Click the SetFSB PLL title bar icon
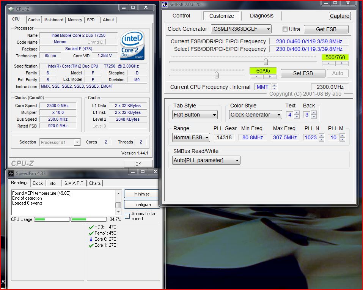 (164, 5)
